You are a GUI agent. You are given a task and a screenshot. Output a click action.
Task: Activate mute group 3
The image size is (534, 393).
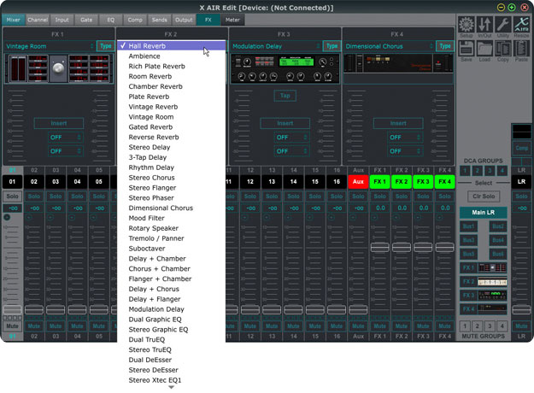tap(490, 326)
